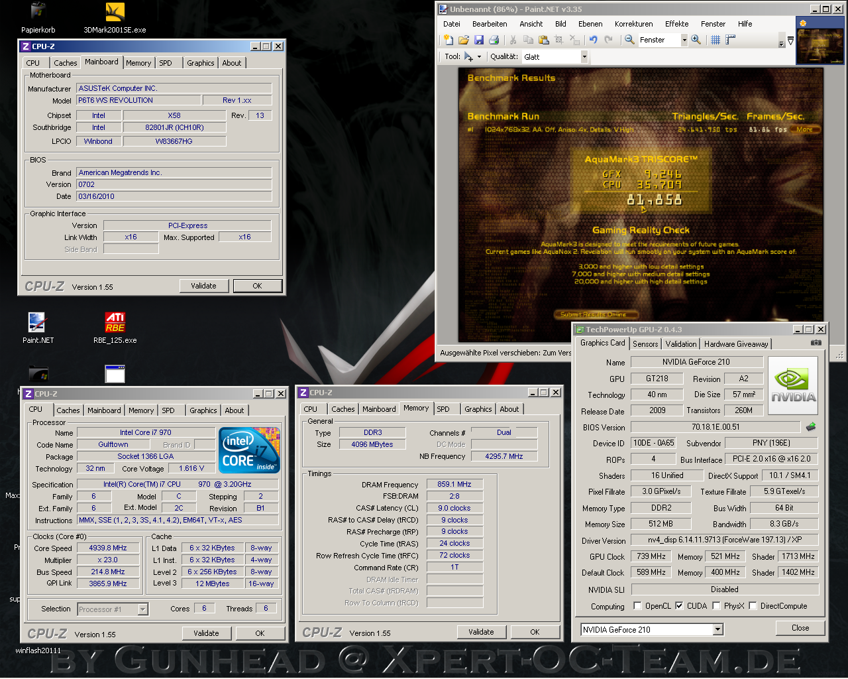This screenshot has width=848, height=679.
Task: Open the Tool chooser dropdown arrow
Action: 479,57
